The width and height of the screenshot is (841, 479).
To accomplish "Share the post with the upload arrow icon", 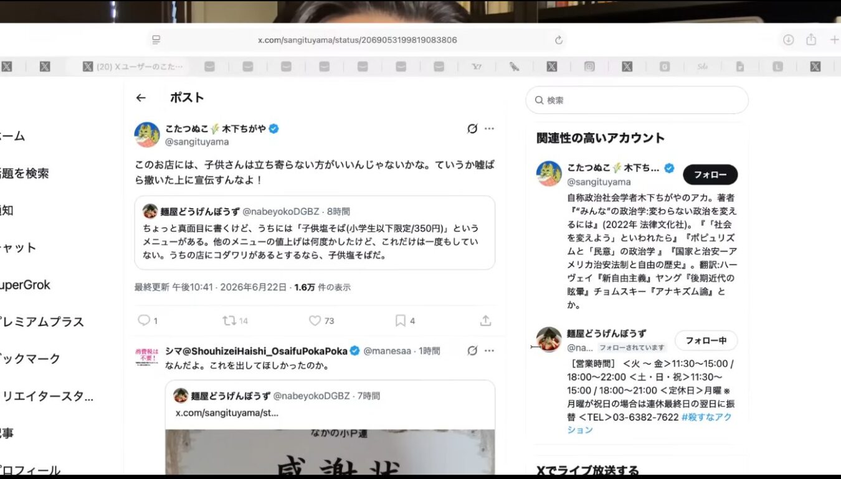I will point(486,321).
